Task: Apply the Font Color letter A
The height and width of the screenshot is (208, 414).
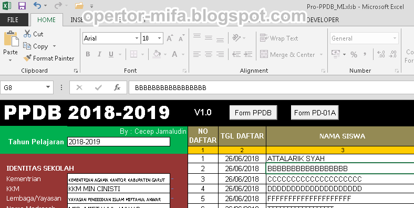Action: pos(174,54)
